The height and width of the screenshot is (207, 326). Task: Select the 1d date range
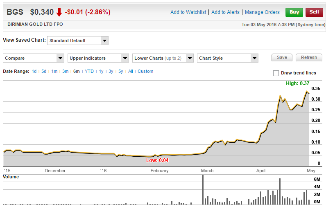click(x=34, y=71)
